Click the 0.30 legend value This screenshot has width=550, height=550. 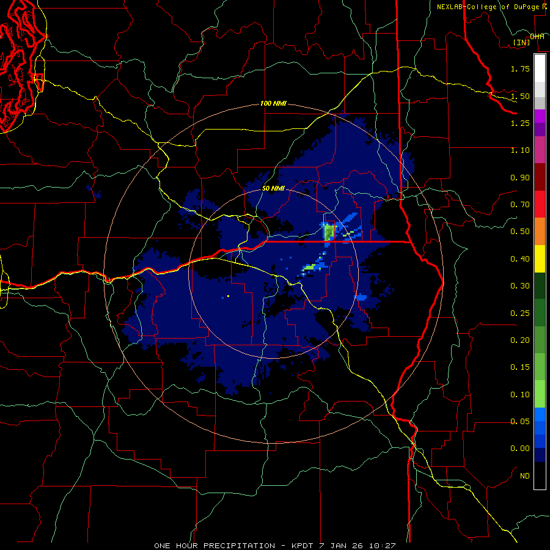[520, 286]
